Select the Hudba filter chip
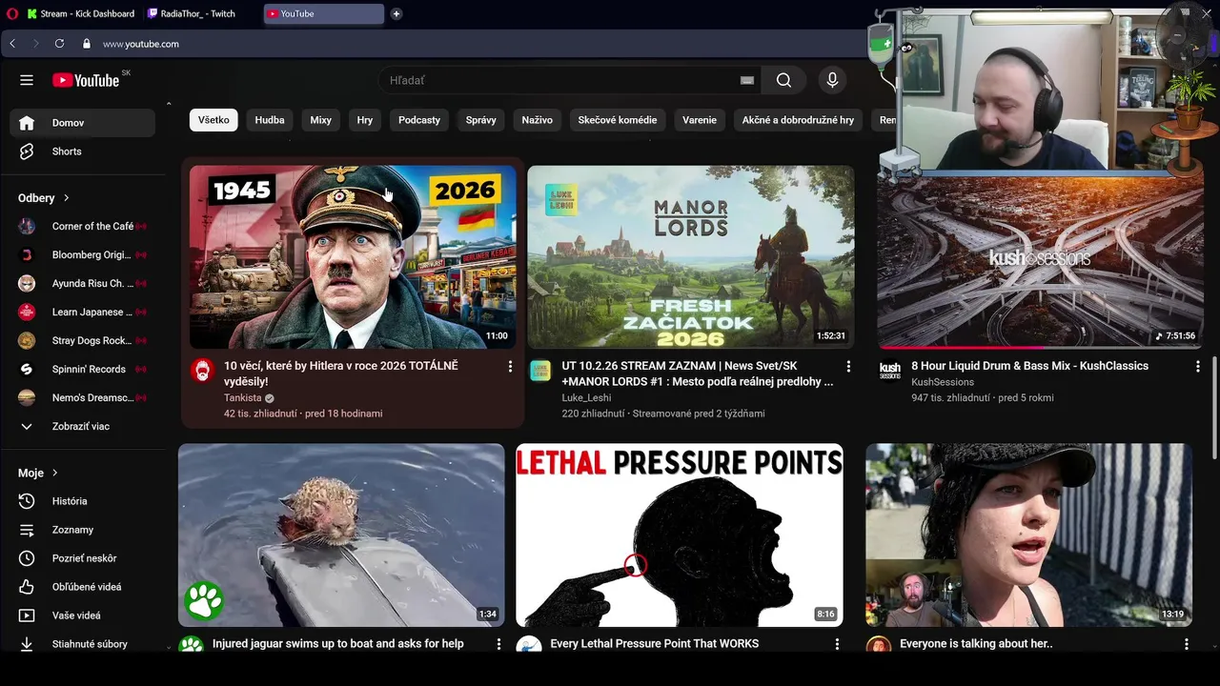The width and height of the screenshot is (1220, 686). tap(270, 120)
